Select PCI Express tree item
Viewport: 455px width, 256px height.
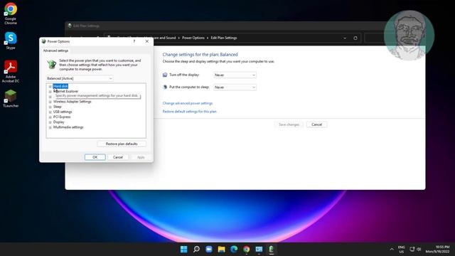coord(62,117)
